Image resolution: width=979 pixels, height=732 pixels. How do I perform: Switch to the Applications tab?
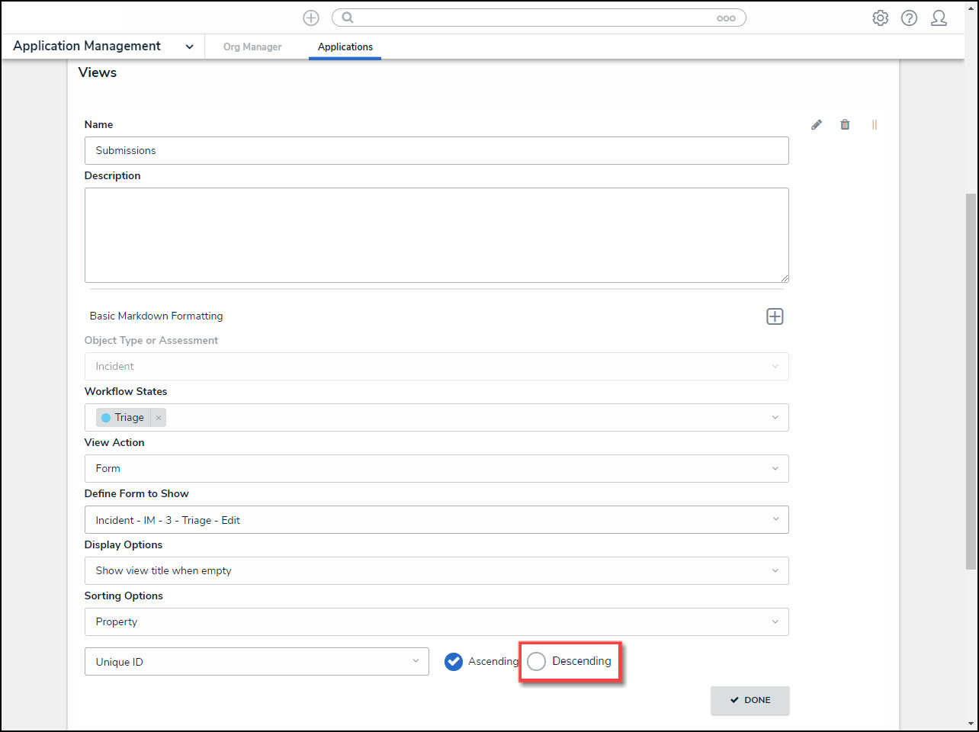(x=345, y=47)
